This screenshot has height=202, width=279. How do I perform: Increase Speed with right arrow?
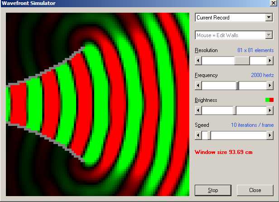pyautogui.click(x=270, y=135)
